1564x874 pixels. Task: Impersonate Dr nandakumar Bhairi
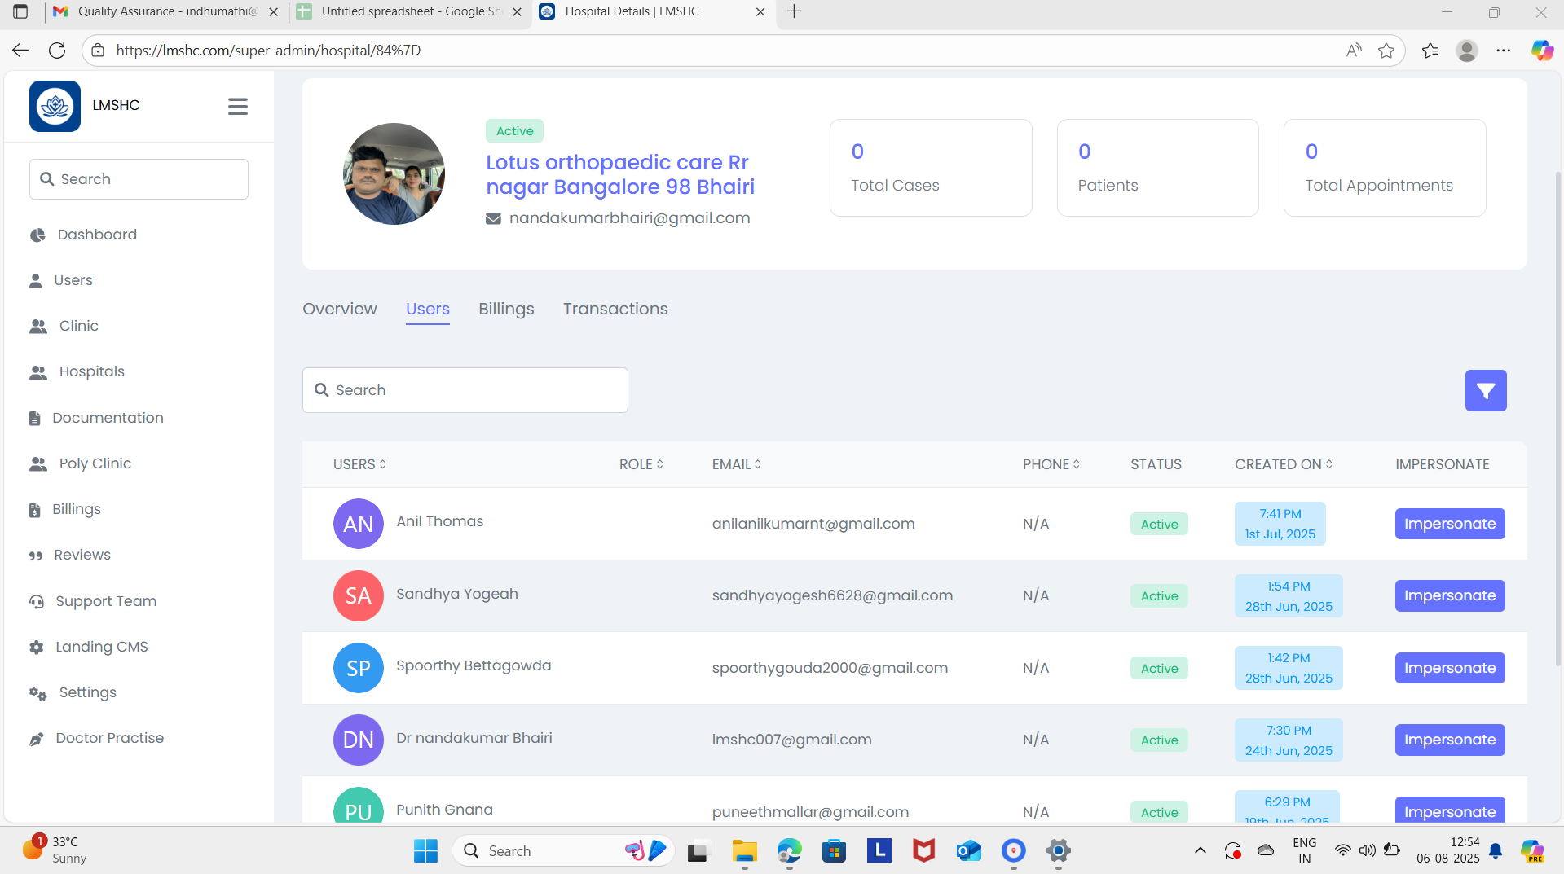pyautogui.click(x=1449, y=740)
